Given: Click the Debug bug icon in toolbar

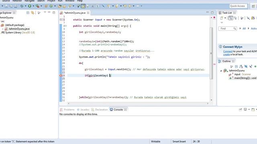Looking at the screenshot, I should tap(22, 6).
